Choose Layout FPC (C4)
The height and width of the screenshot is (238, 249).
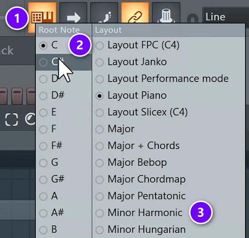coord(169,45)
